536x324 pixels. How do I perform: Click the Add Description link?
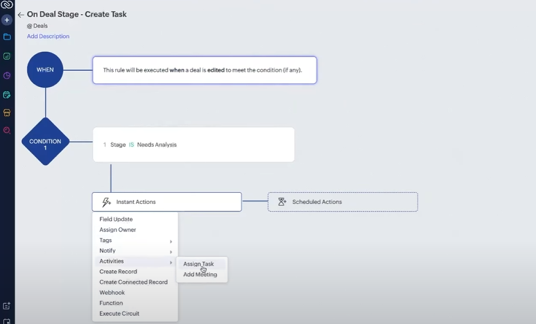tap(48, 37)
